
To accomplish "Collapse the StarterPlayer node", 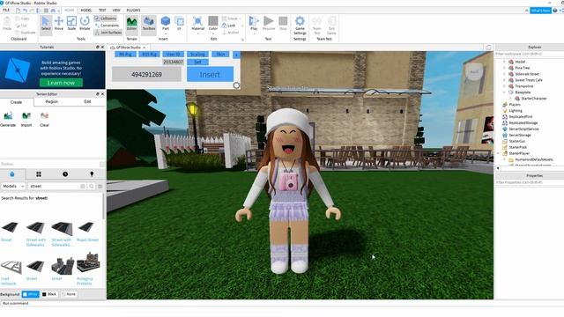I will click(499, 153).
